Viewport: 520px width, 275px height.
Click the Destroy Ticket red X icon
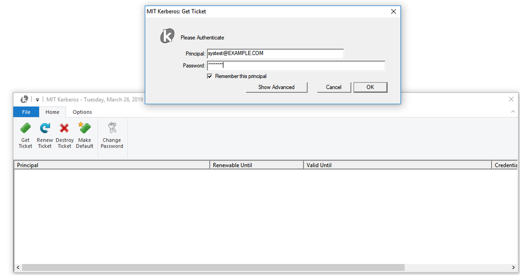65,128
